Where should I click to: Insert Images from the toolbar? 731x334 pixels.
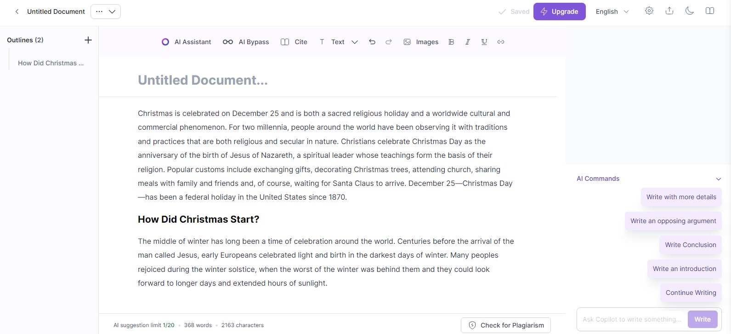click(421, 42)
